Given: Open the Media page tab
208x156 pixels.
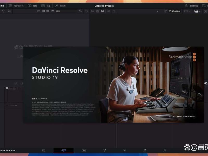Looking at the screenshot, I should pyautogui.click(x=43, y=151).
